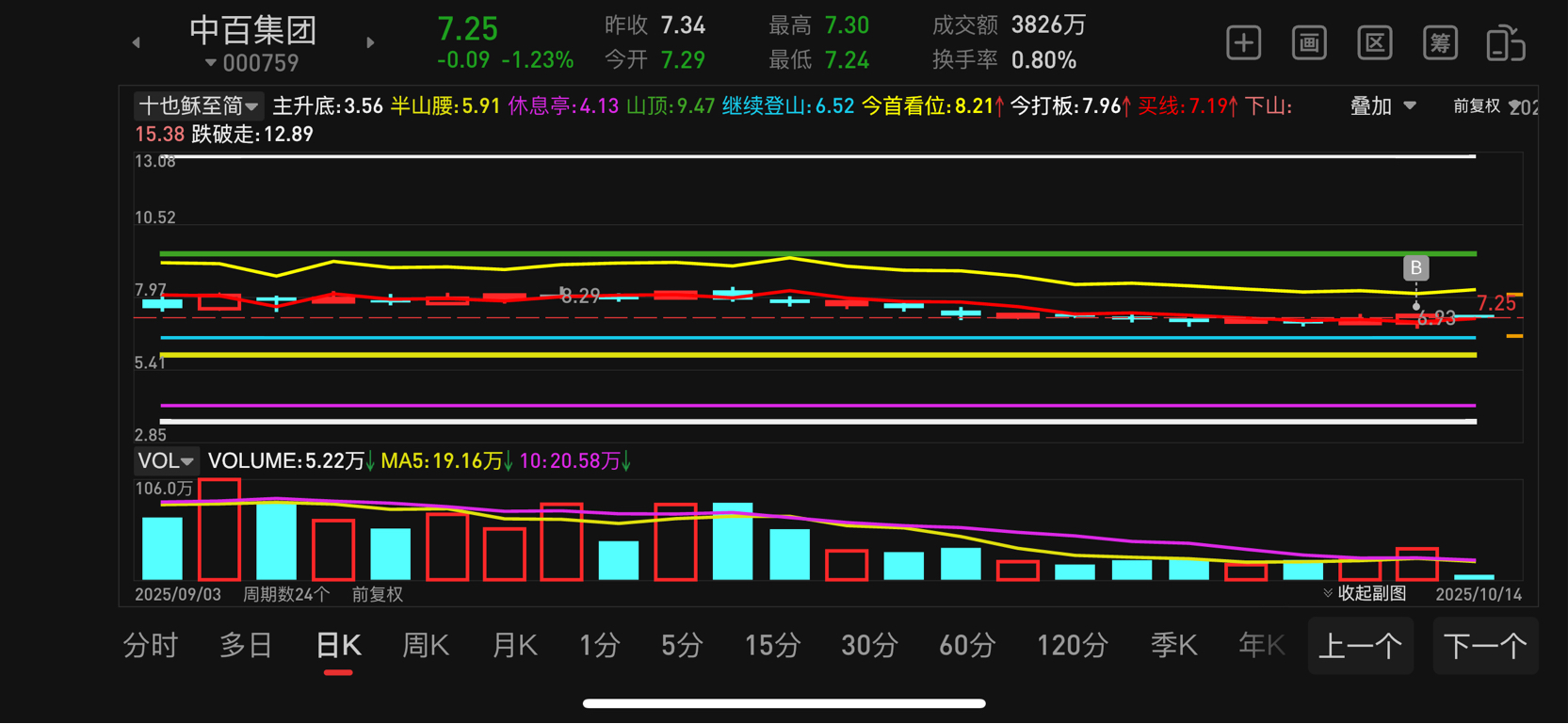Tap the rotate screen icon
This screenshot has width=1568, height=724.
pyautogui.click(x=1506, y=43)
